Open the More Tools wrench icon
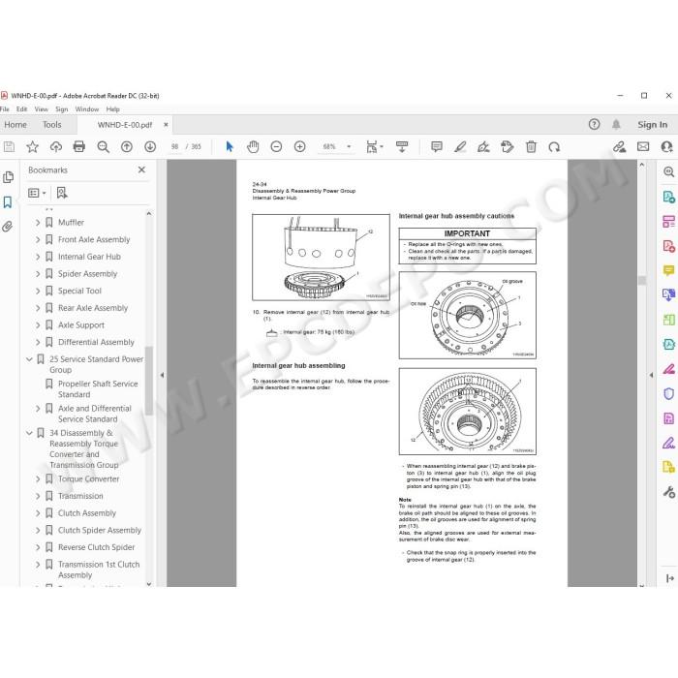Image resolution: width=678 pixels, height=678 pixels. point(668,492)
